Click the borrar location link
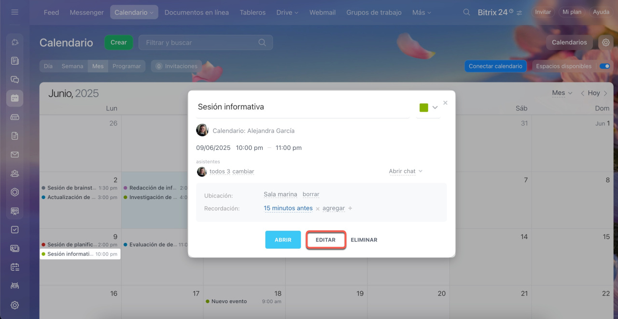The width and height of the screenshot is (618, 319). [311, 194]
